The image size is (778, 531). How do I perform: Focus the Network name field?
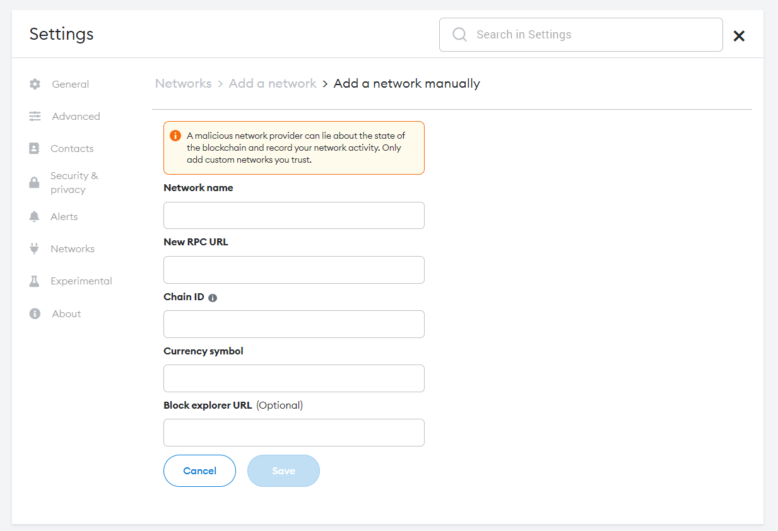pos(293,215)
